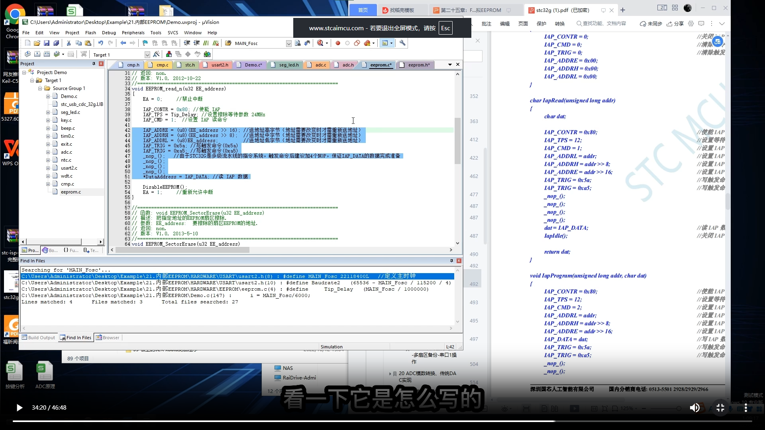This screenshot has height=430, width=765.
Task: Click WPS search box 查找功能、文档内容
Action: (x=601, y=23)
